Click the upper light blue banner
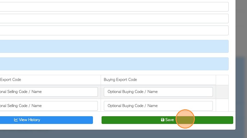This screenshot has height=138, width=247. (114, 46)
